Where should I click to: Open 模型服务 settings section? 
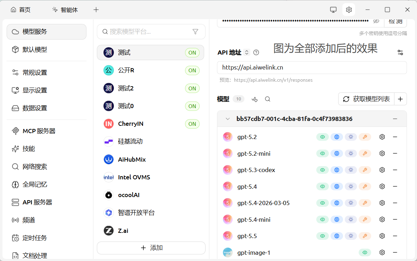[x=47, y=32]
